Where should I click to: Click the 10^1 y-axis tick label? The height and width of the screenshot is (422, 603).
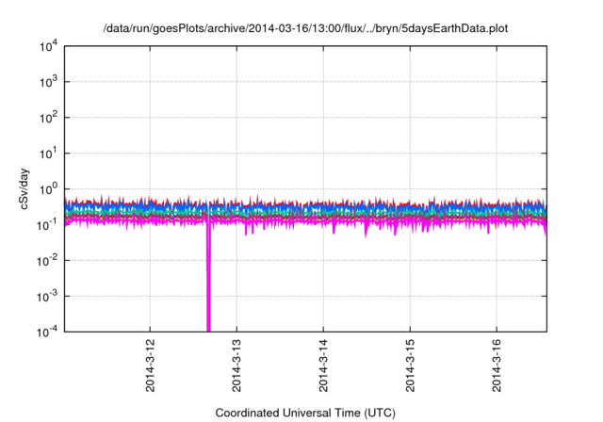48,154
